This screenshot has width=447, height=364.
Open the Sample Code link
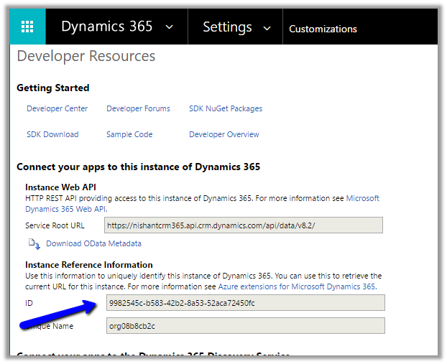coord(129,134)
